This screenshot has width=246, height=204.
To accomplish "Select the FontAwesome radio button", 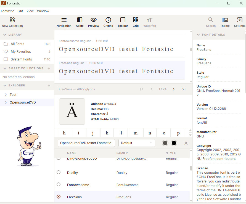I will tap(59, 184).
